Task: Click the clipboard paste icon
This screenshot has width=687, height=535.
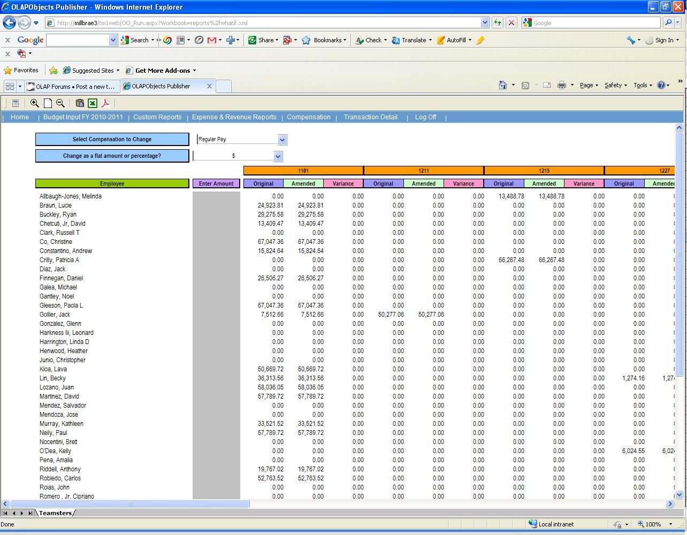Action: click(x=80, y=103)
